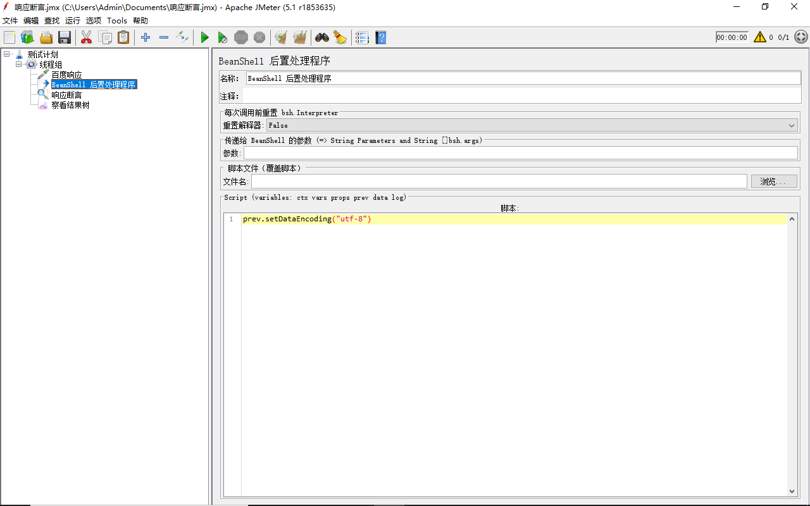Open the 编辑 menu
810x506 pixels.
[31, 21]
